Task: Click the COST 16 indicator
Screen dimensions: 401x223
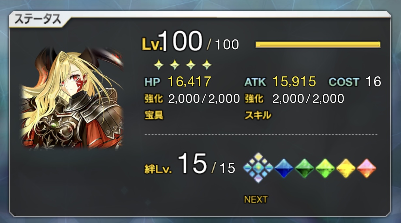Action: click(355, 82)
